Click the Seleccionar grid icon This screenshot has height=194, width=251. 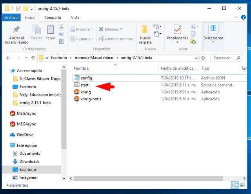click(x=213, y=29)
